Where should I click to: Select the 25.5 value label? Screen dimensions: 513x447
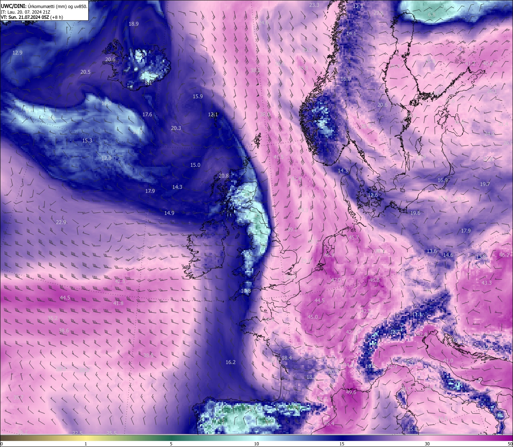pyautogui.click(x=111, y=433)
